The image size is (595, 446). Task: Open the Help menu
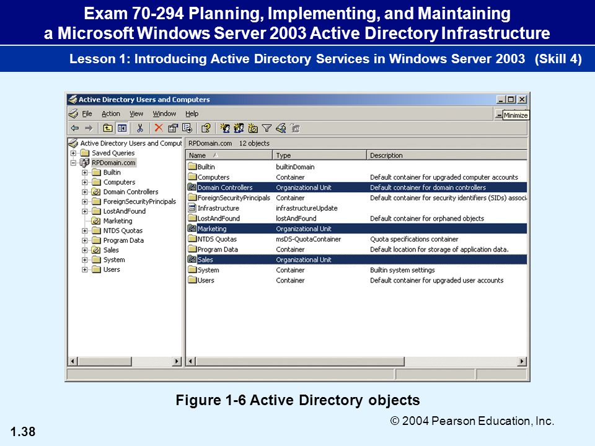192,113
